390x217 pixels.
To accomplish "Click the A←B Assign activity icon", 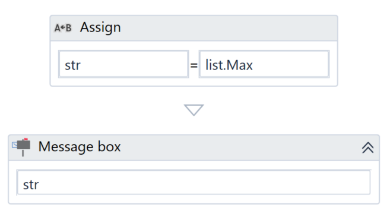I will [63, 28].
